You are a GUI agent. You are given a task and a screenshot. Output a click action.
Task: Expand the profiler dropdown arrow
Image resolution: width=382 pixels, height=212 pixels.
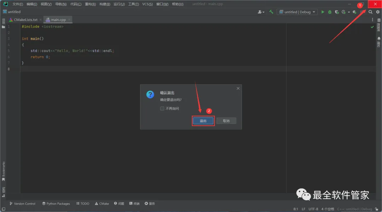tap(349, 12)
